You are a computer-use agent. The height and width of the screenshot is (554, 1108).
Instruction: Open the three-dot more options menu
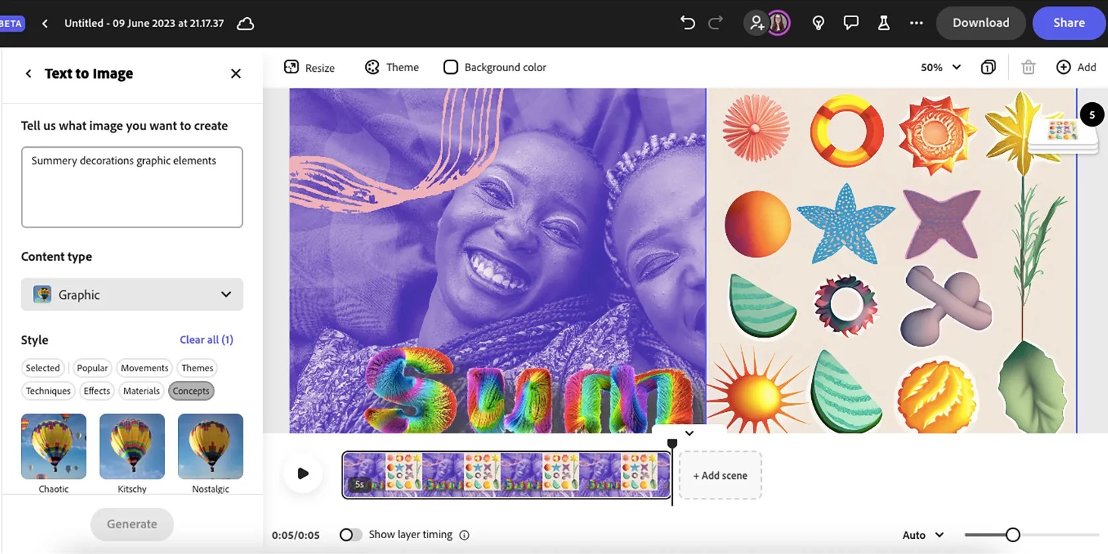click(916, 23)
